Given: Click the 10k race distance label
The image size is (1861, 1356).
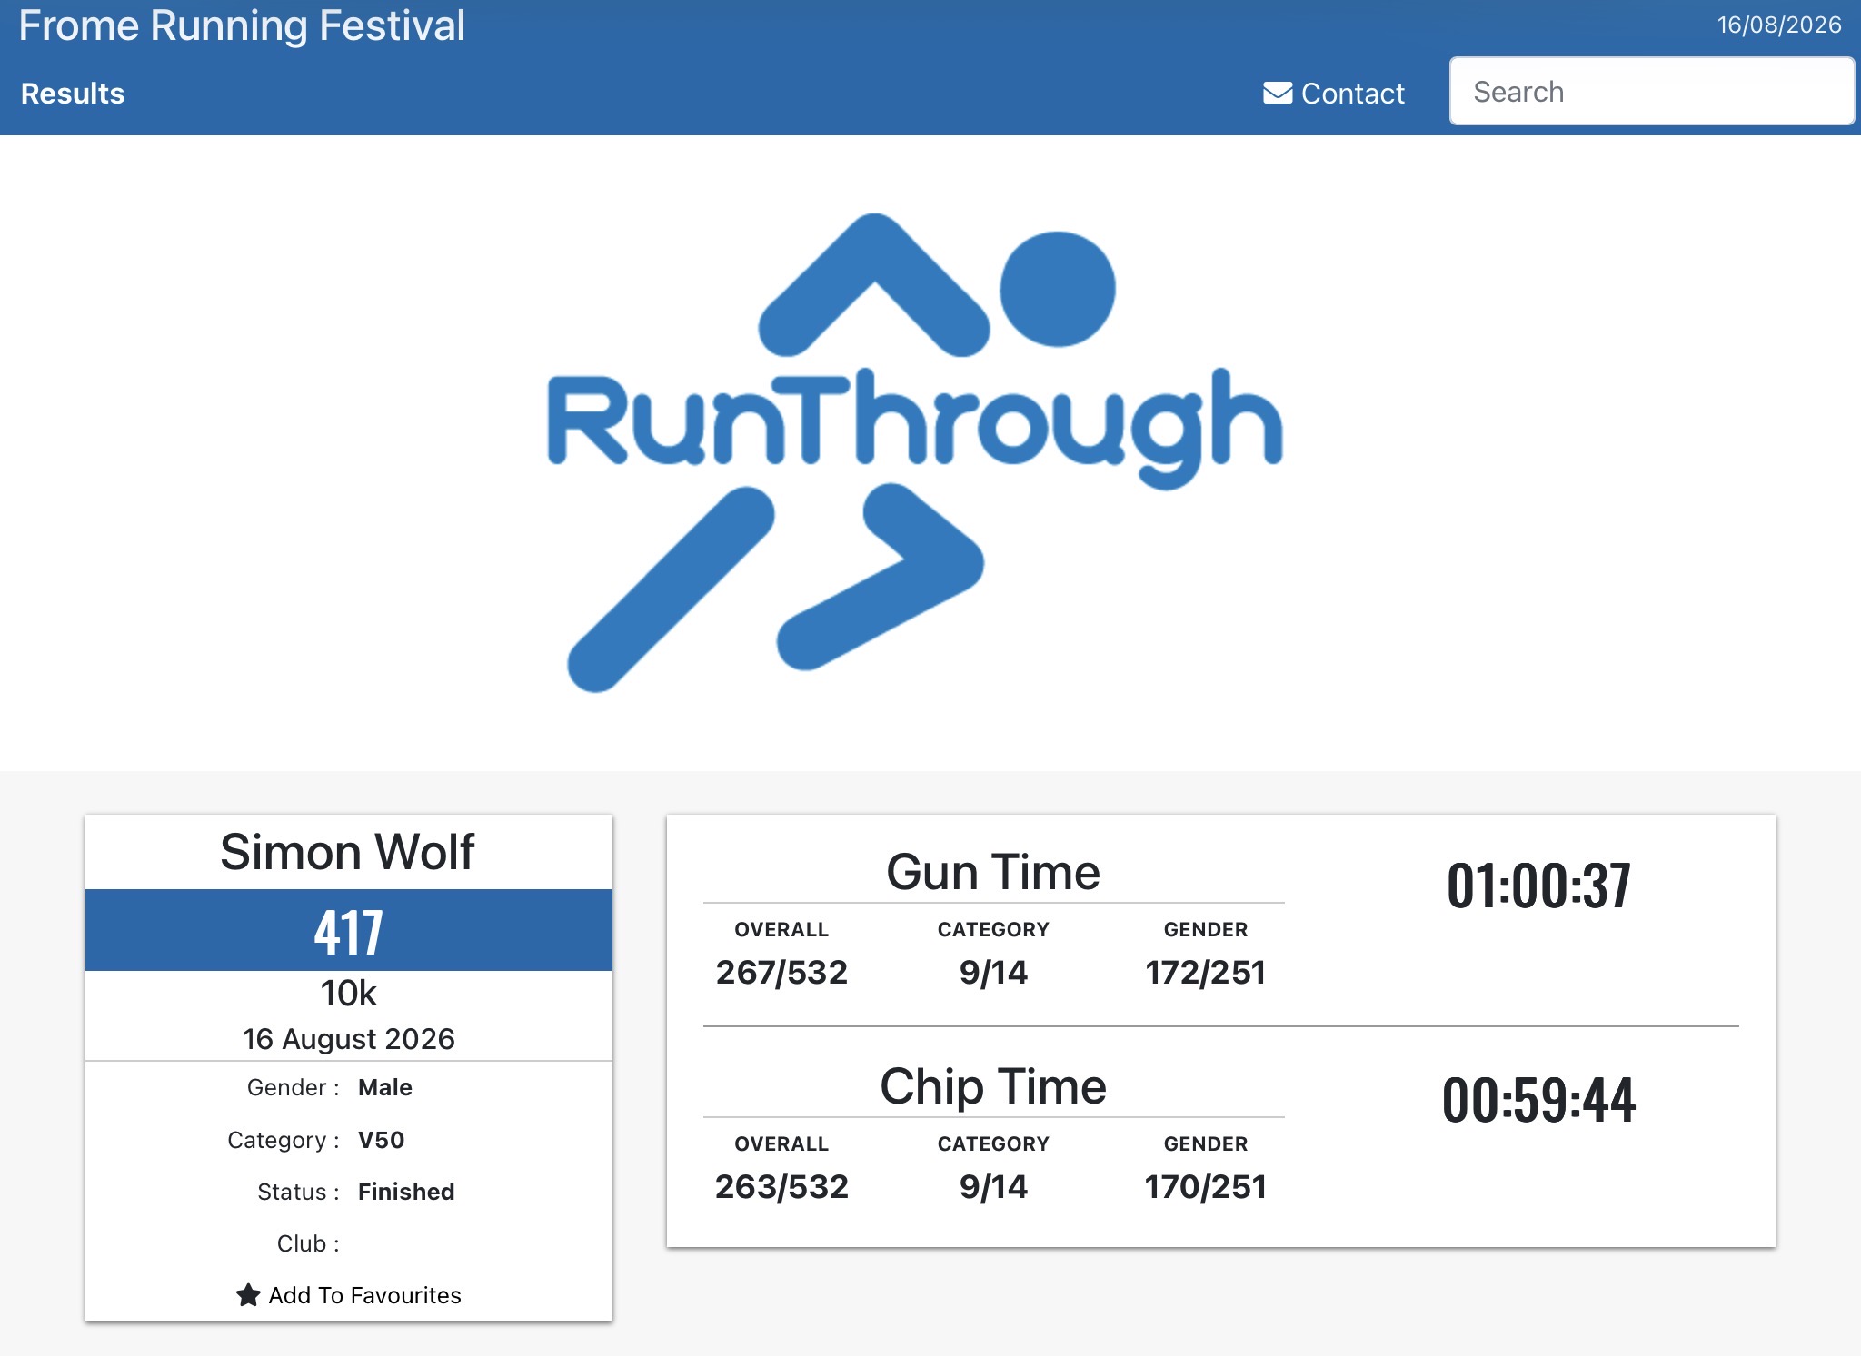Looking at the screenshot, I should [348, 993].
